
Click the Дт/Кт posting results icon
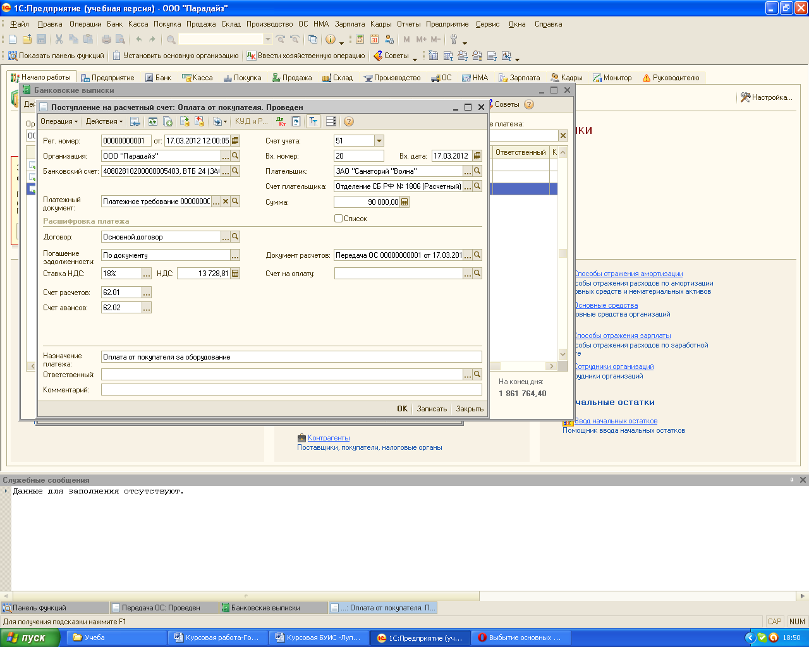coord(281,121)
